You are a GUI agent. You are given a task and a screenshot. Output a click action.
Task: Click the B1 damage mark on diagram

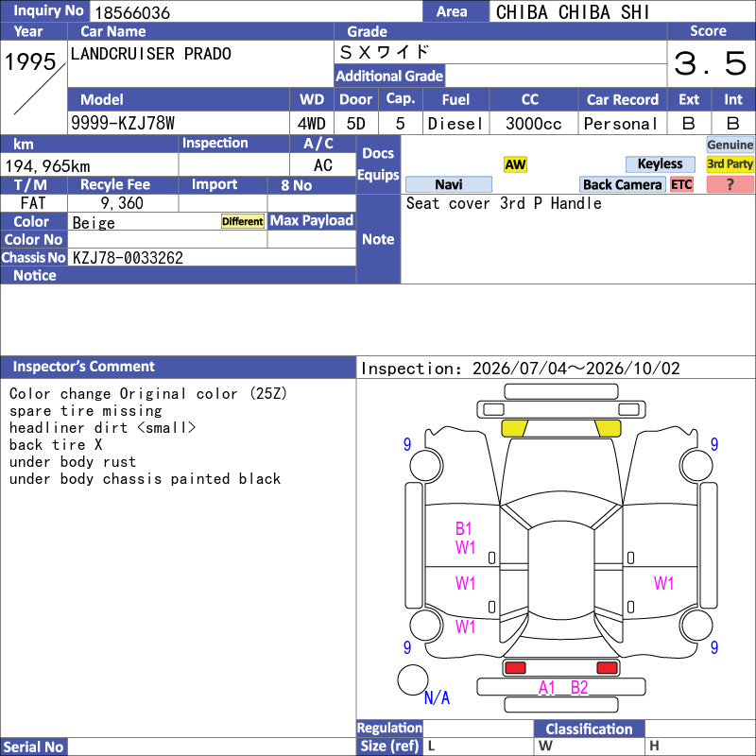click(x=463, y=529)
